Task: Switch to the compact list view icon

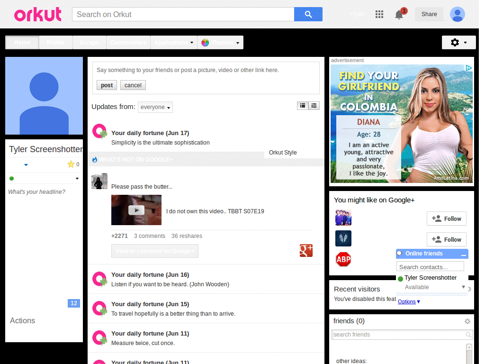Action: pyautogui.click(x=314, y=106)
